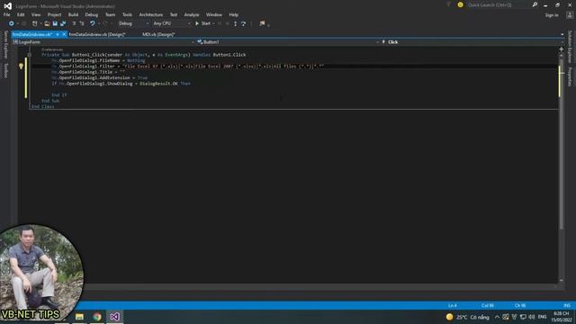Click the yellow feedback smiley icon

click(460, 4)
